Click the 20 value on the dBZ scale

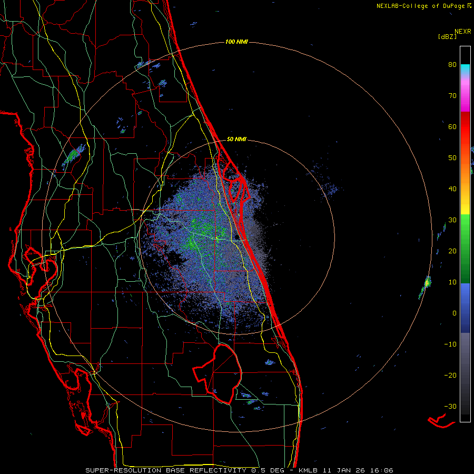pyautogui.click(x=452, y=251)
